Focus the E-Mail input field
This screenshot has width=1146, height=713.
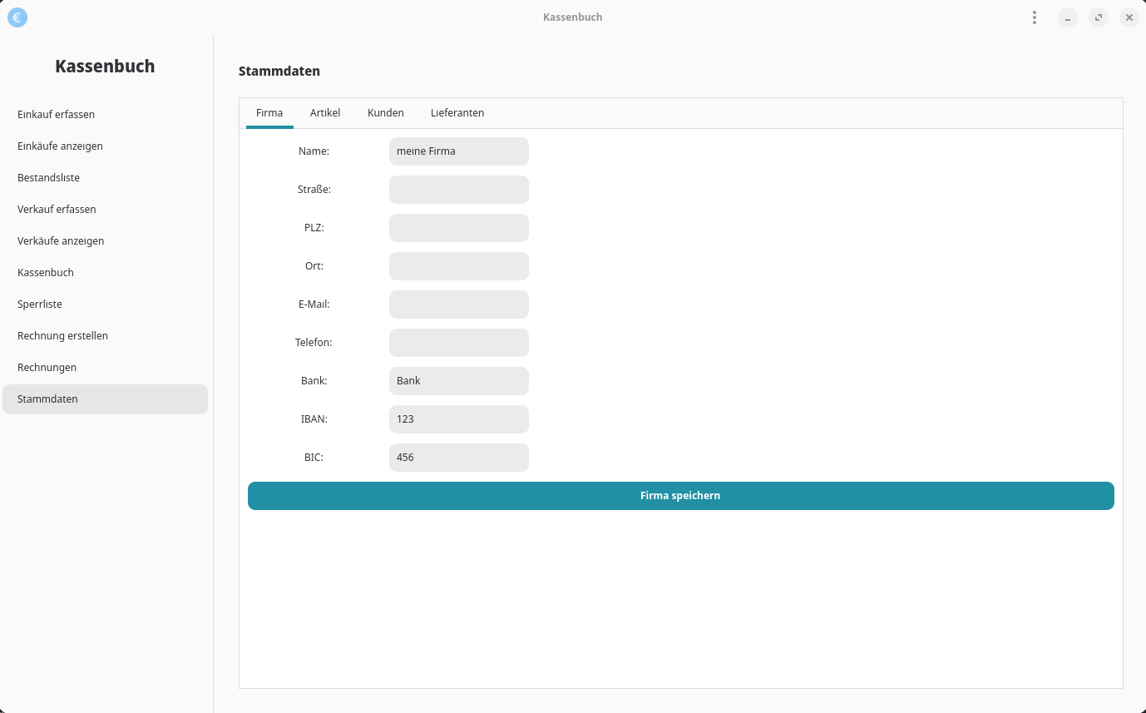[x=458, y=305]
